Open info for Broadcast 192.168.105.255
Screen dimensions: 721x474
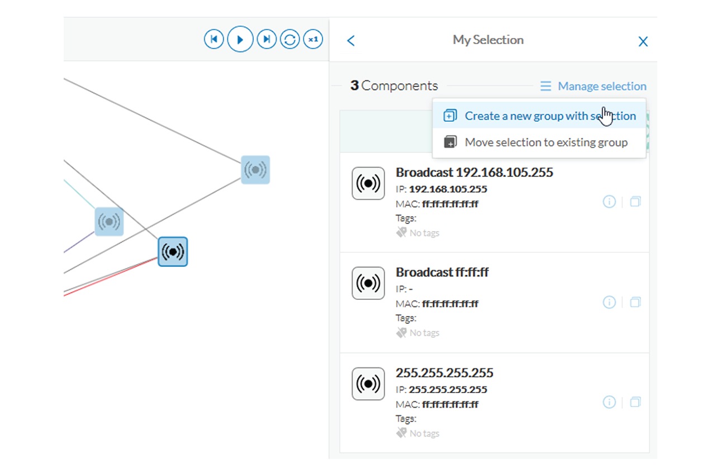click(x=609, y=202)
